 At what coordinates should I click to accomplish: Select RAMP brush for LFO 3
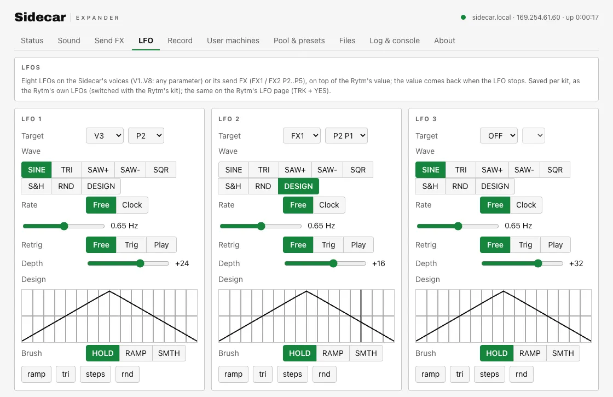pyautogui.click(x=530, y=353)
